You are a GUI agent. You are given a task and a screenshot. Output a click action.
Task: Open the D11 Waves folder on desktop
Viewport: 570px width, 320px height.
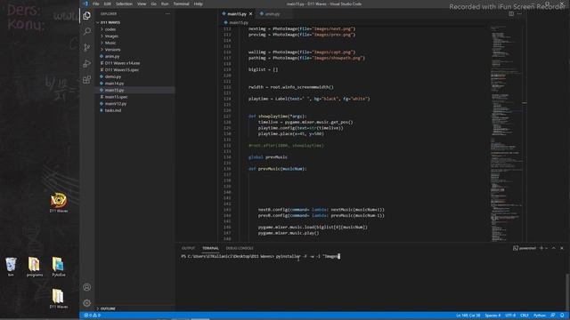[x=59, y=299]
